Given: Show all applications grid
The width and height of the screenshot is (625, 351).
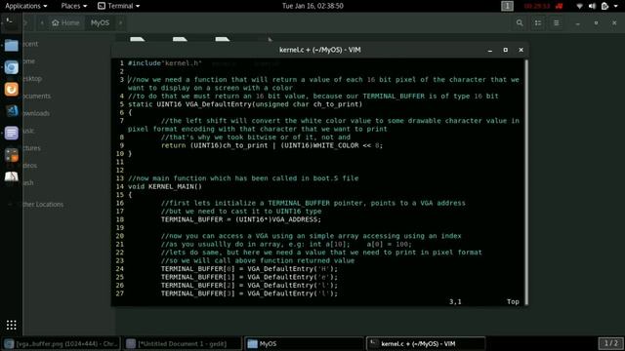Looking at the screenshot, I should [x=11, y=325].
